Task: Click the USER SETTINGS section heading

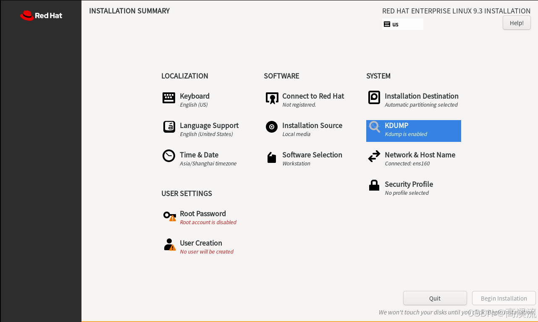Action: pos(186,194)
